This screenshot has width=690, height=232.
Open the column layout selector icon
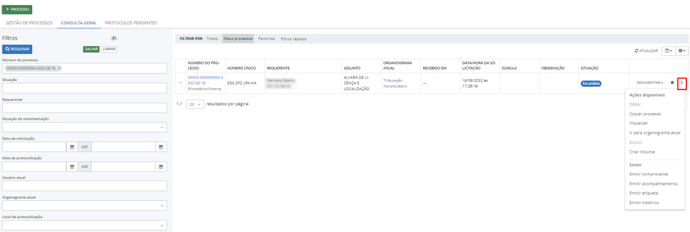669,51
